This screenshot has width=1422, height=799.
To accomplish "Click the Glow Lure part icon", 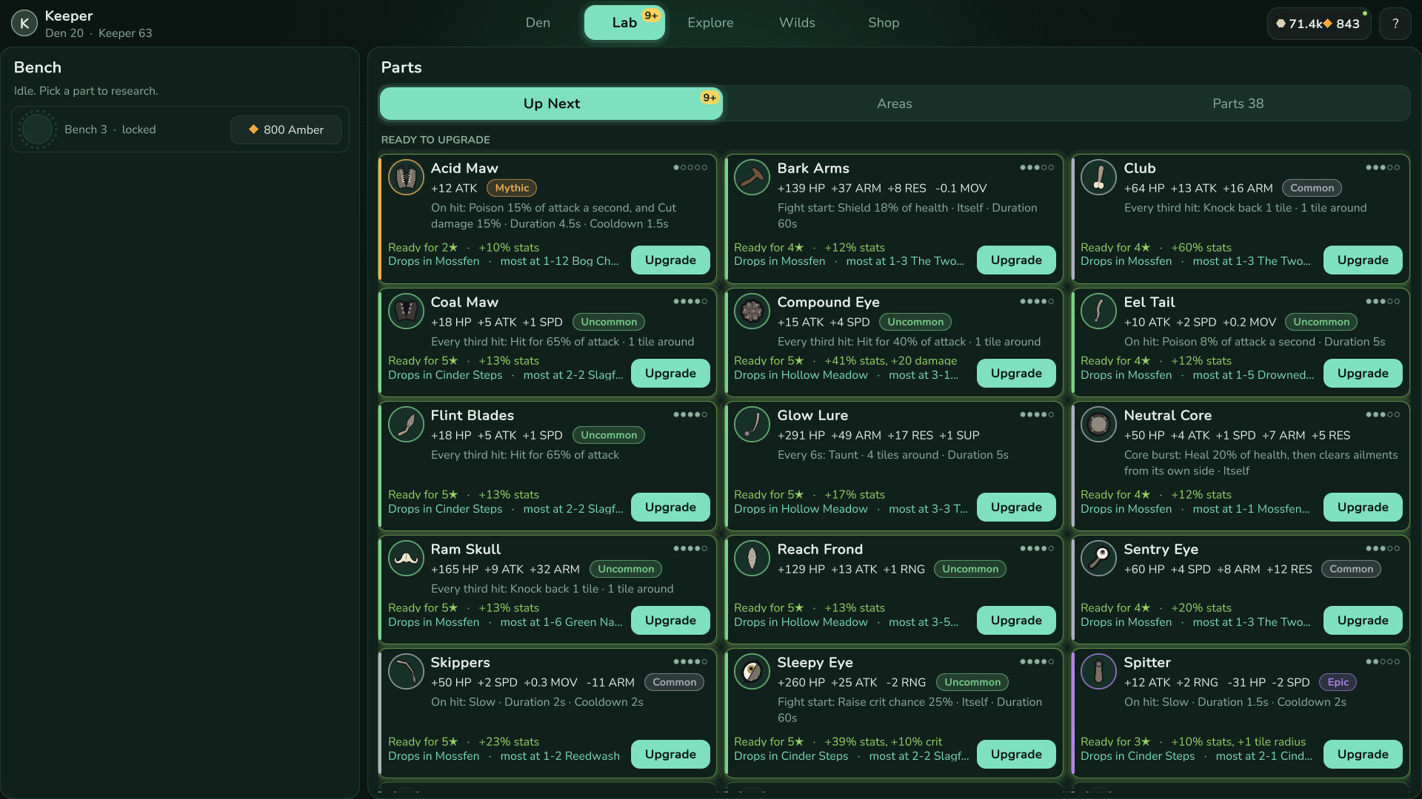I will pyautogui.click(x=752, y=425).
